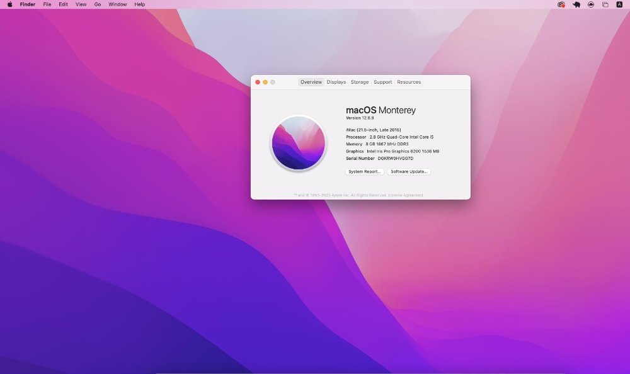
Task: Open the Go menu
Action: click(x=98, y=4)
